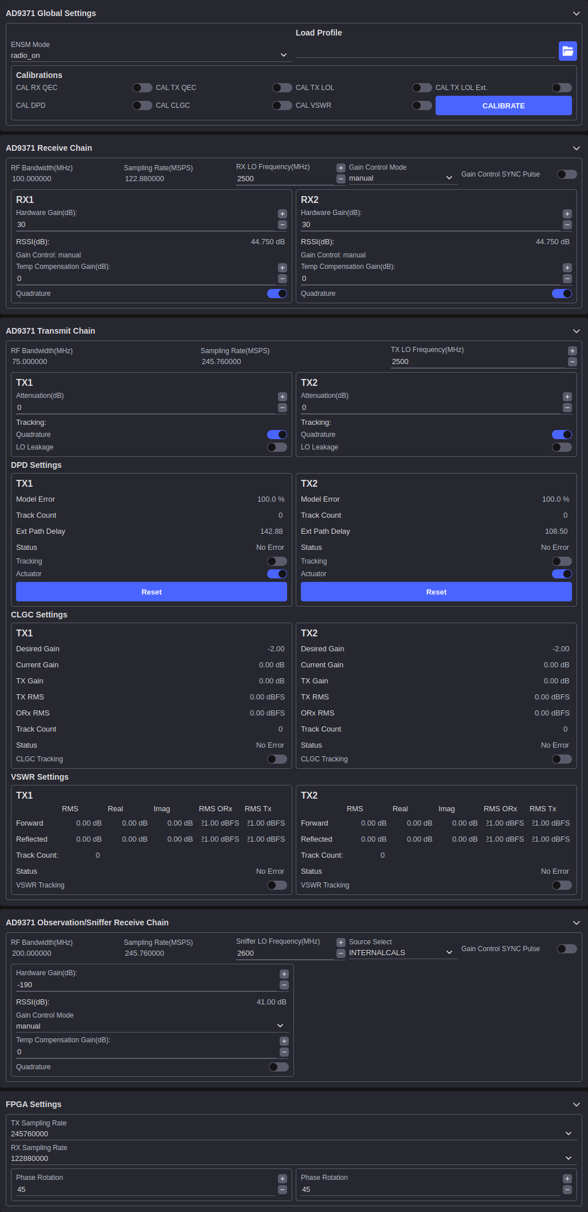
Task: Decrease RX1 Temp Compensation Gain
Action: 282,279
